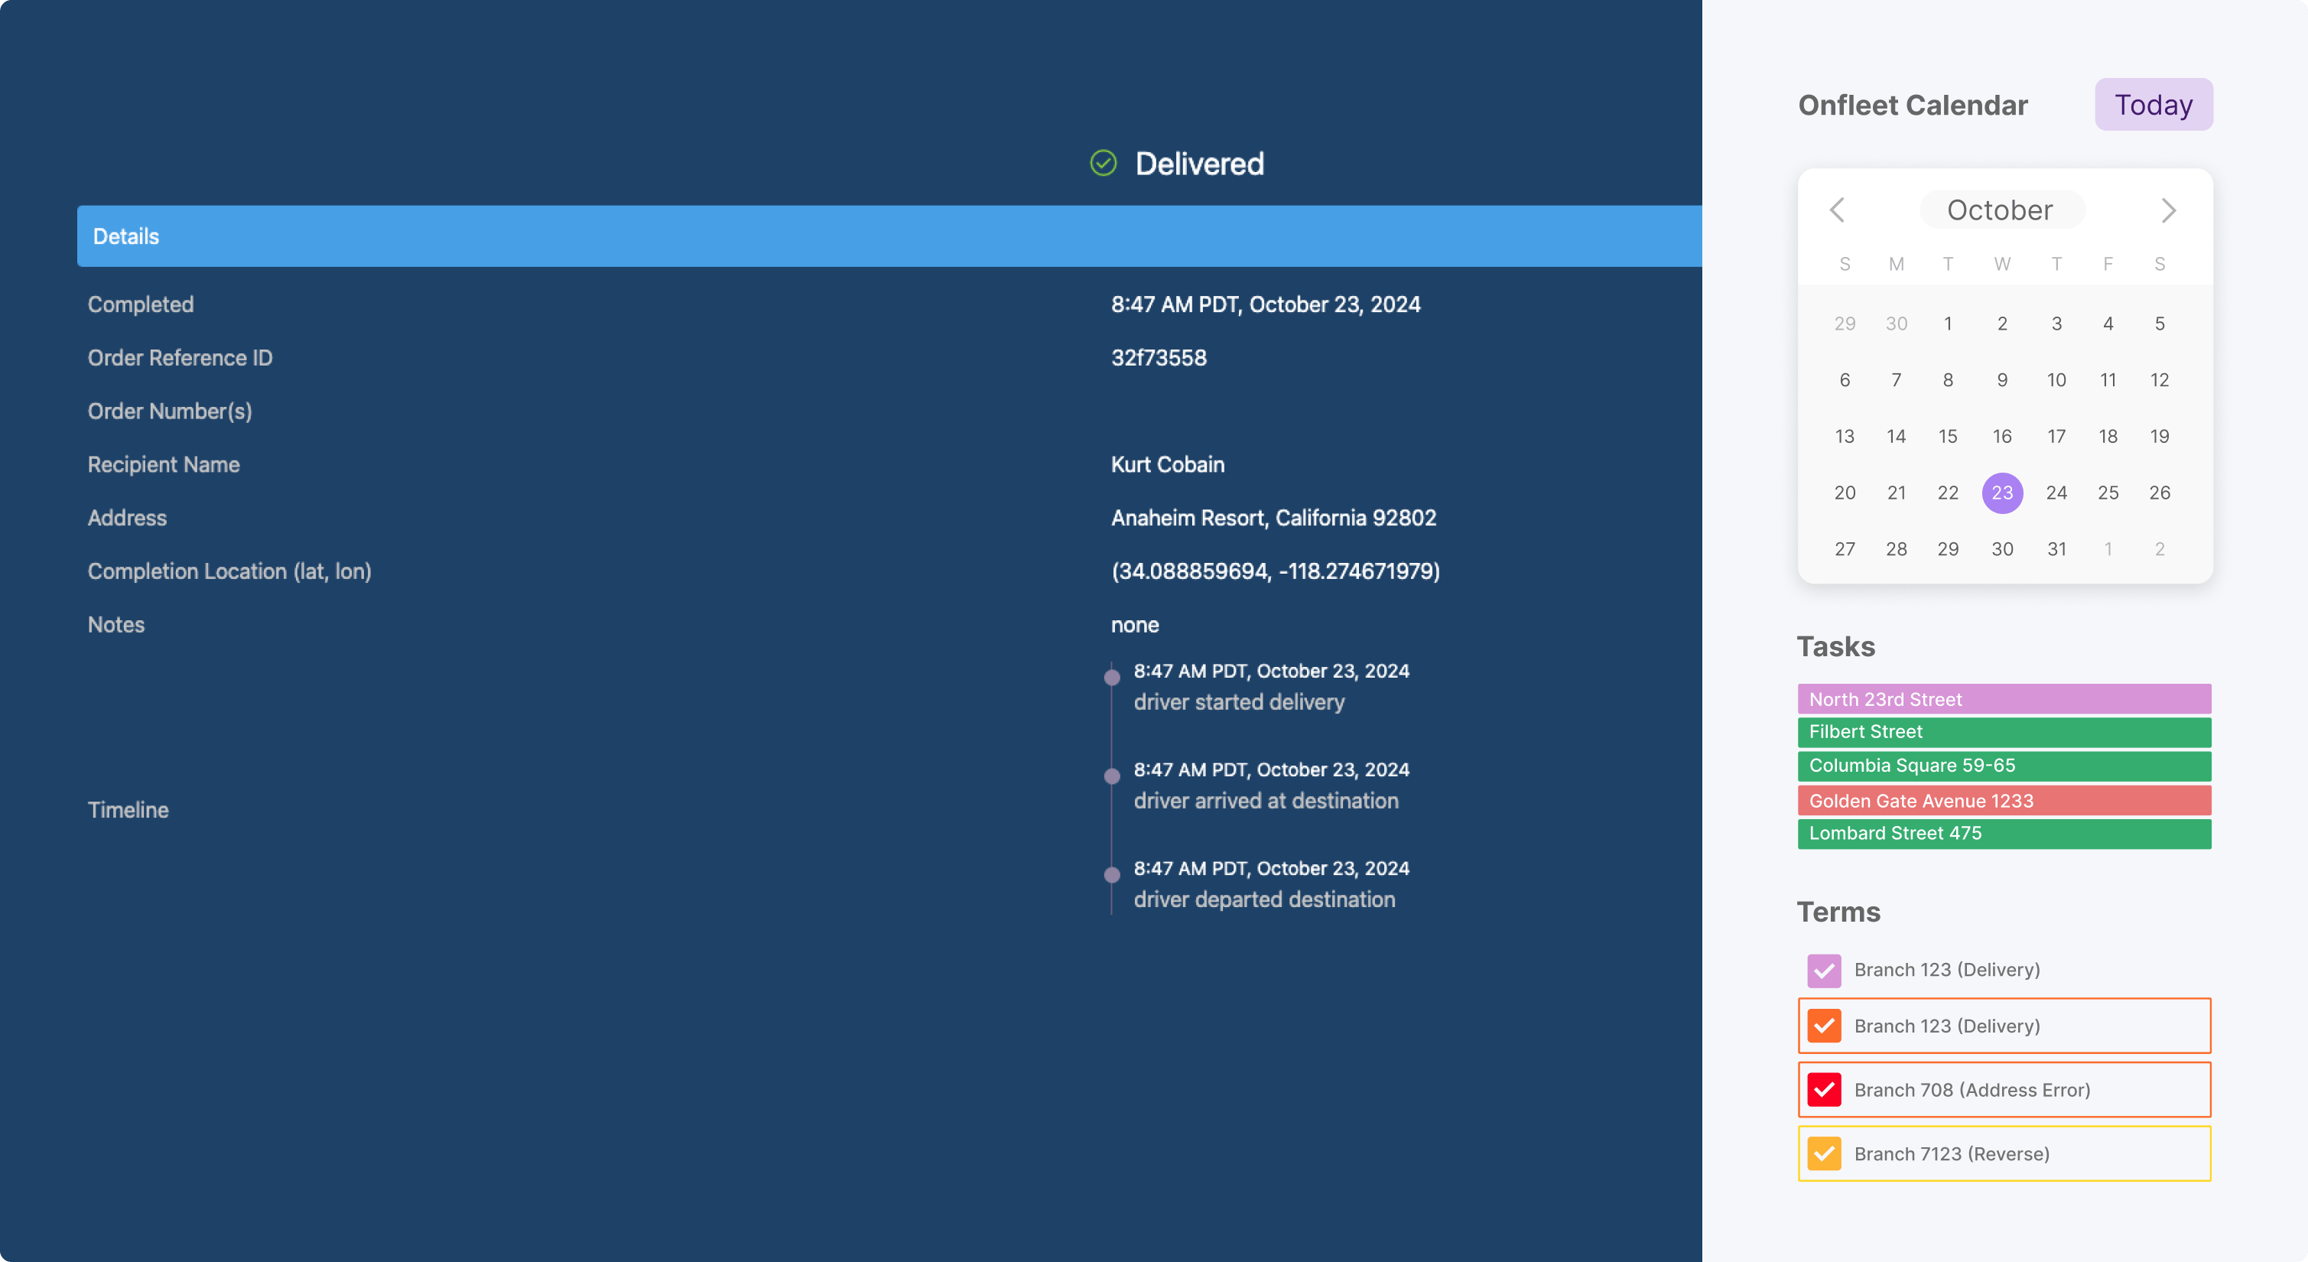Click the Today button

tap(2152, 104)
